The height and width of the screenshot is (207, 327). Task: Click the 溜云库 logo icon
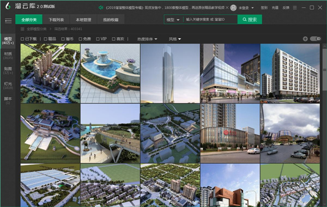[x=8, y=6]
